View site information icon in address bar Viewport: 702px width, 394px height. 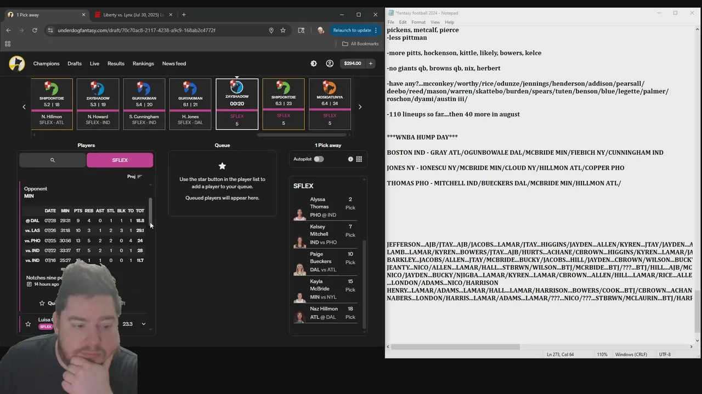coord(50,30)
